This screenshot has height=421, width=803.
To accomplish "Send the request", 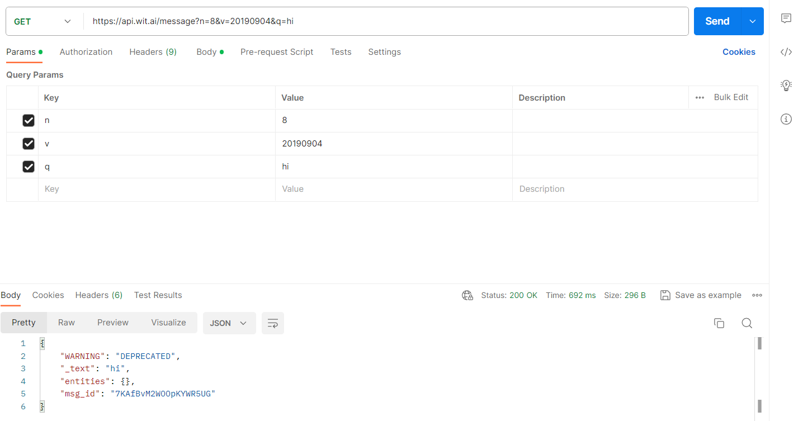I will (x=716, y=21).
